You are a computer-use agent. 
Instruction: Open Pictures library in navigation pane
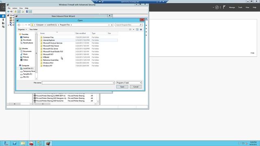pos(26,57)
